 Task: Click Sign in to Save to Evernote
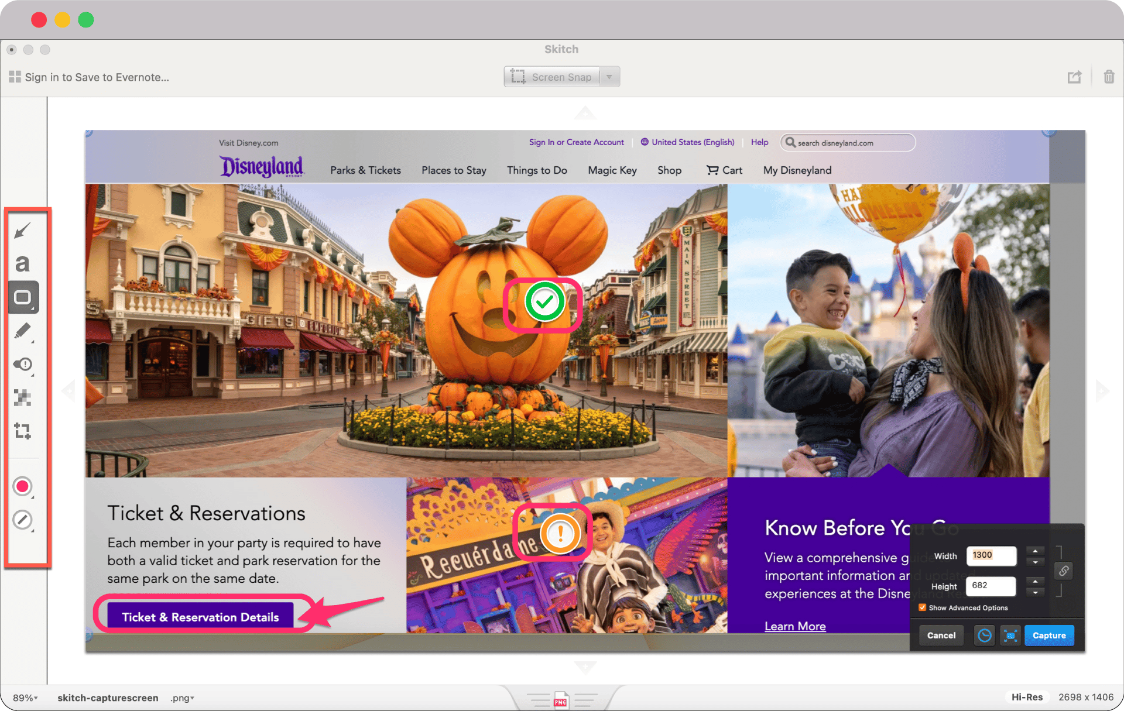point(89,77)
